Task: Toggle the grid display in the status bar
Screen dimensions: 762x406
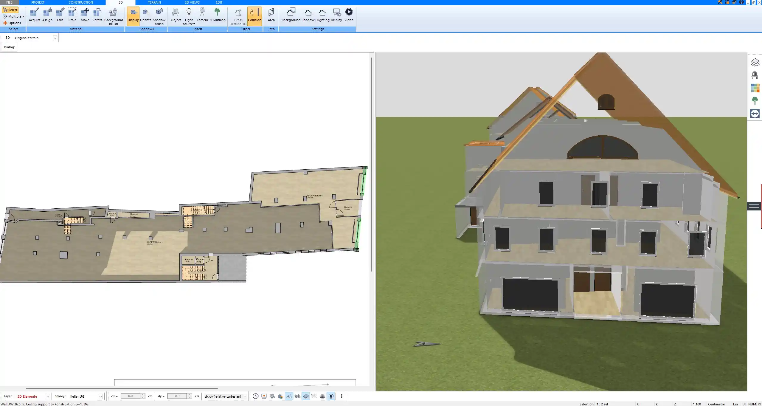Action: click(x=322, y=396)
